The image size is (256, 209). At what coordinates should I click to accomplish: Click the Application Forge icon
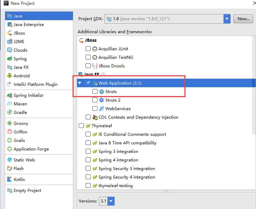[x=10, y=149]
